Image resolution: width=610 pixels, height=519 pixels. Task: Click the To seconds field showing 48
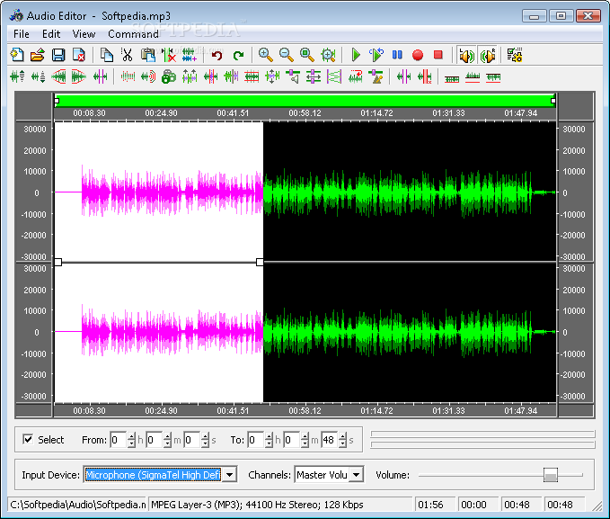point(330,440)
